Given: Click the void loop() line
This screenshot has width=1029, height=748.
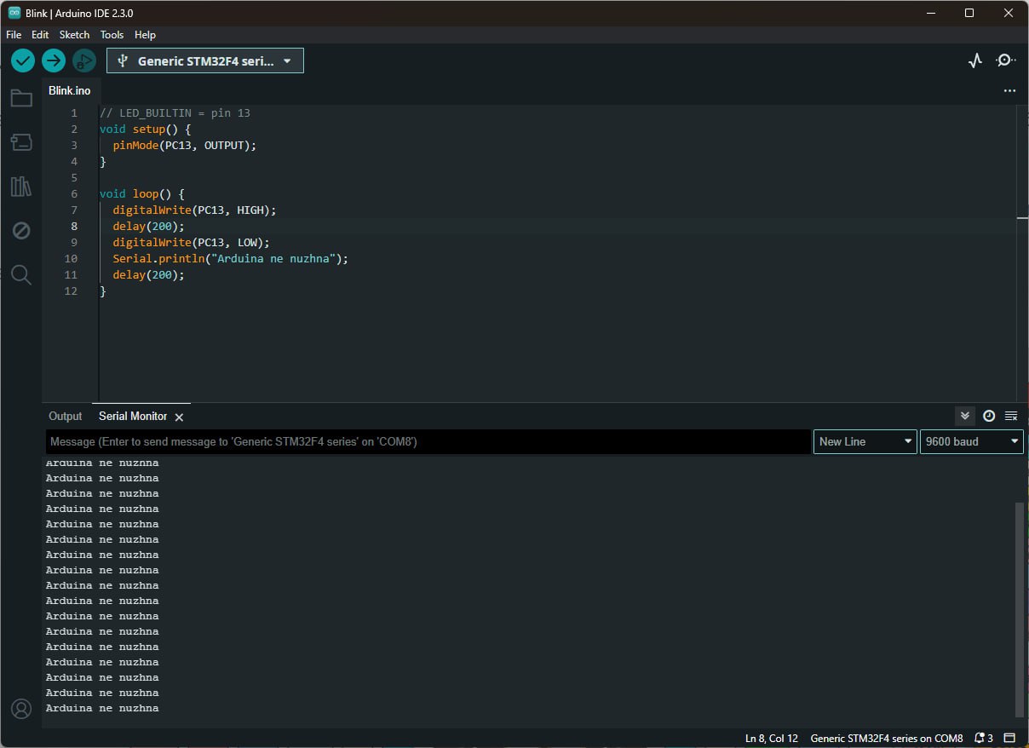Looking at the screenshot, I should 142,193.
